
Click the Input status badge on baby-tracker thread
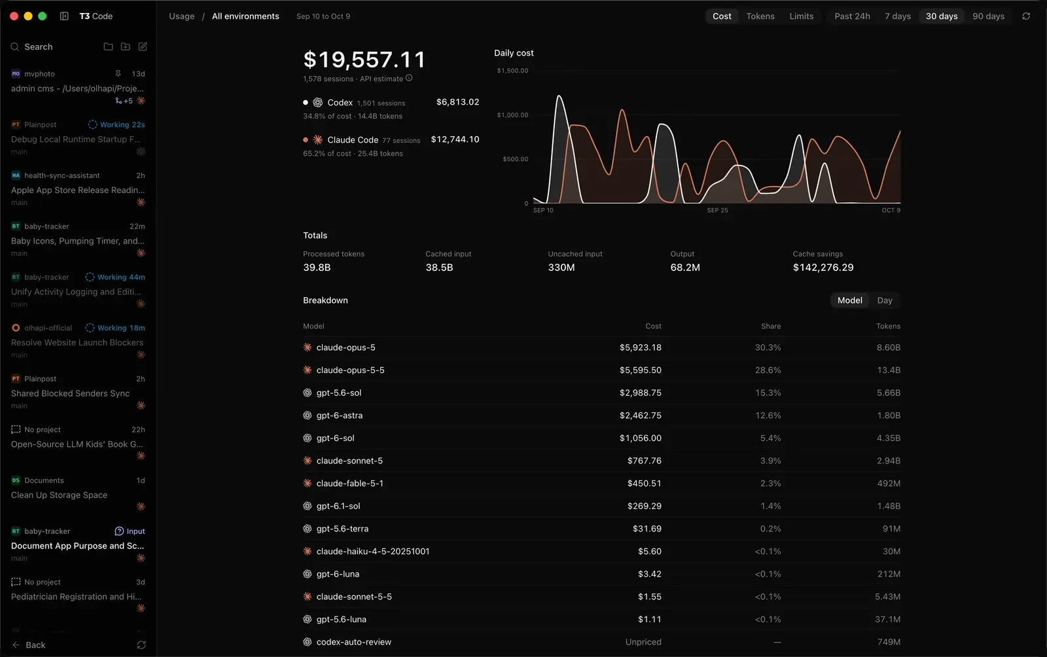click(130, 531)
